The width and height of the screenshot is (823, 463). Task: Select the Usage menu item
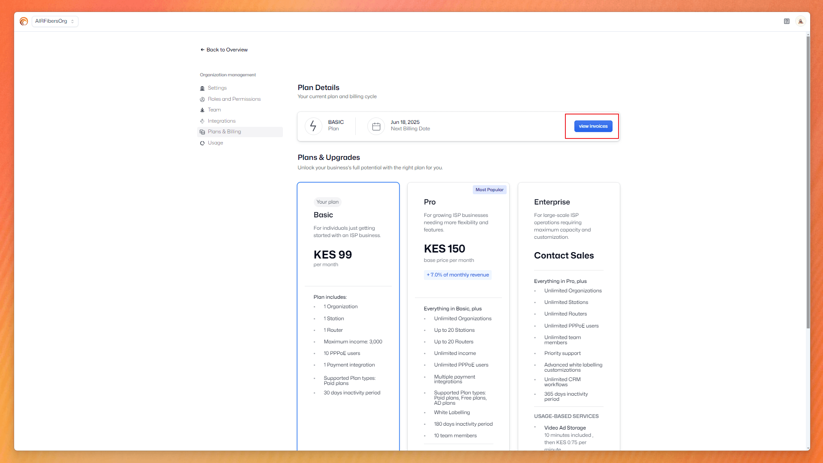click(x=216, y=143)
